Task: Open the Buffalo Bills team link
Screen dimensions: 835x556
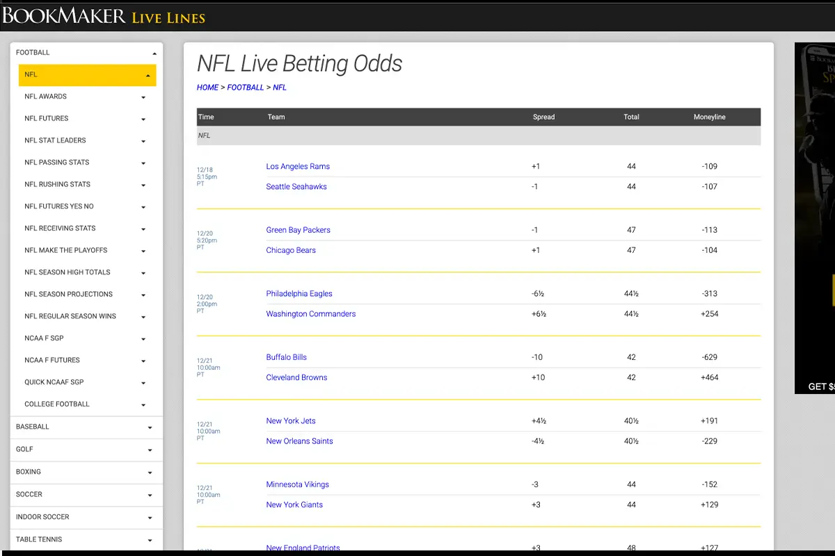Action: [286, 357]
